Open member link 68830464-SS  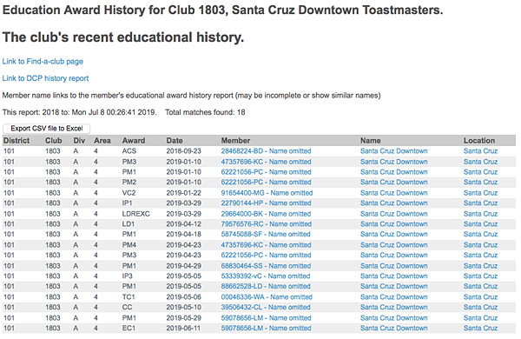(266, 266)
